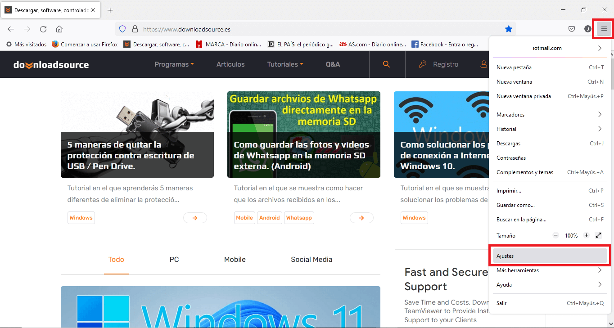Expand the Marcadores submenu

pyautogui.click(x=550, y=115)
